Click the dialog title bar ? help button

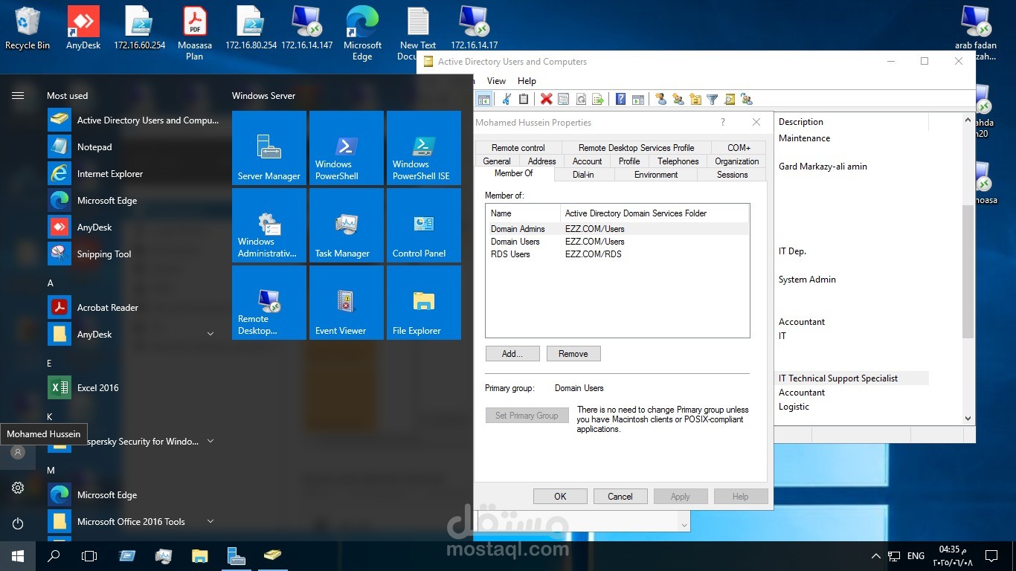(x=723, y=123)
